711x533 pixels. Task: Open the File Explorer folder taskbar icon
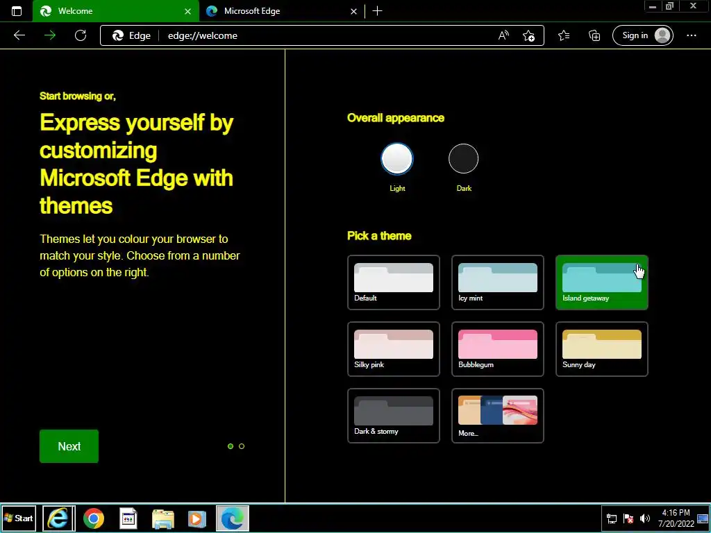coord(162,518)
